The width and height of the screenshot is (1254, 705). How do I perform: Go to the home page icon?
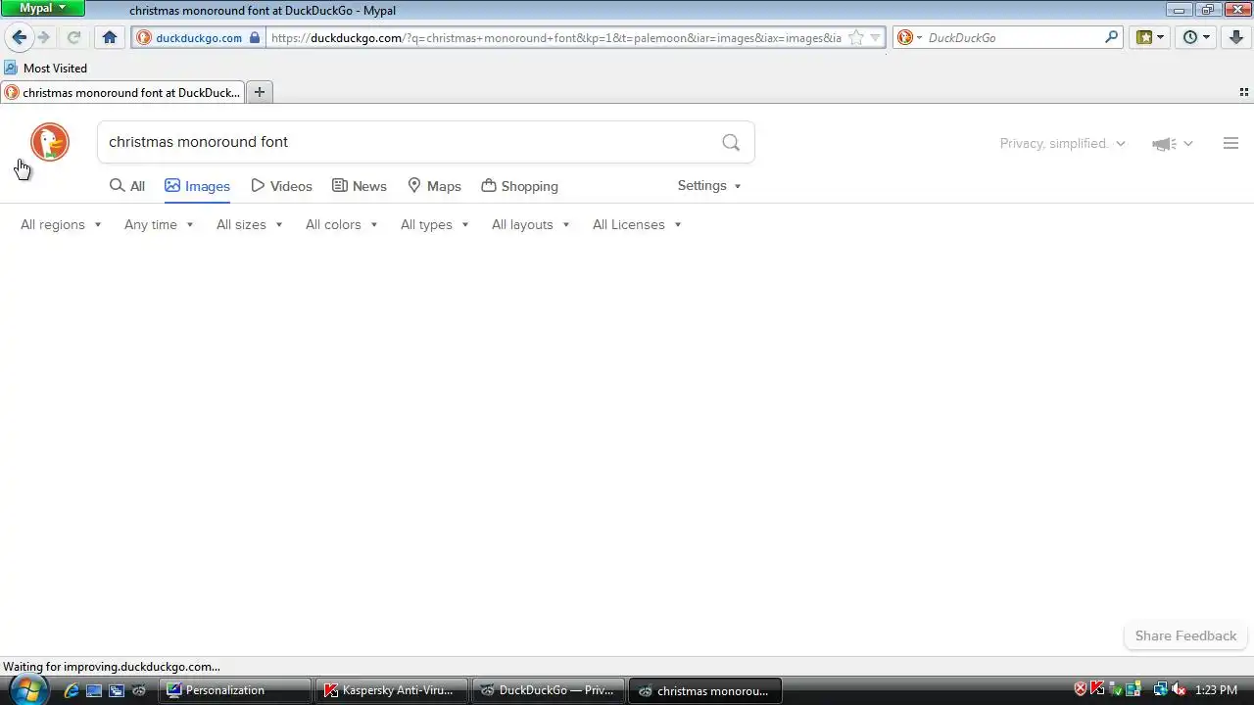pyautogui.click(x=110, y=37)
